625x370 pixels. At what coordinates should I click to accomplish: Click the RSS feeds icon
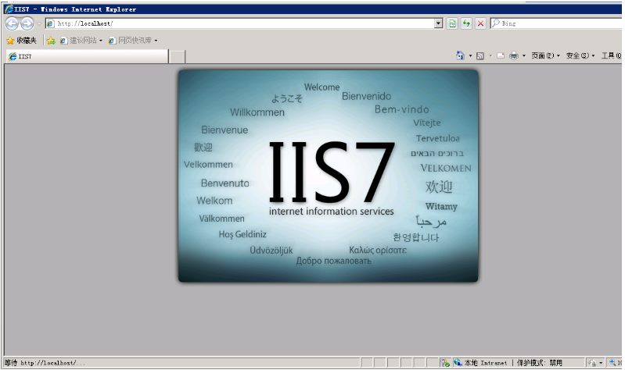[x=480, y=55]
